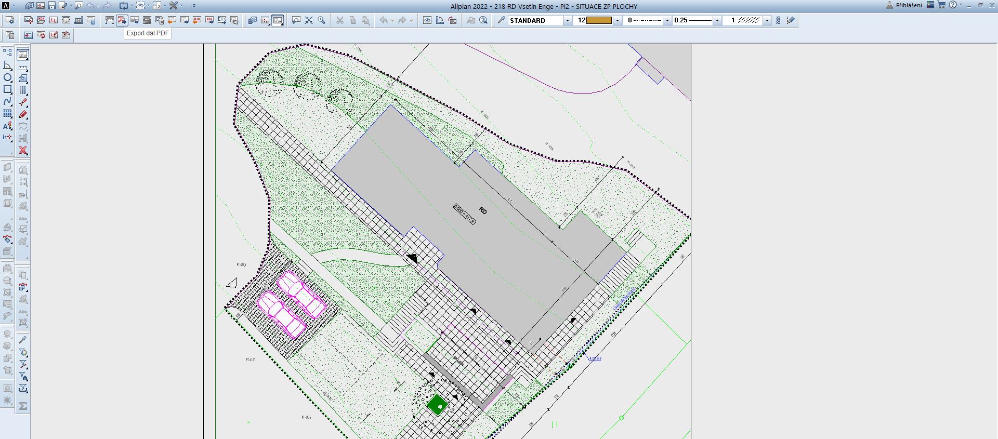998x439 pixels.
Task: Click the orange color 12 swatch
Action: (x=599, y=20)
